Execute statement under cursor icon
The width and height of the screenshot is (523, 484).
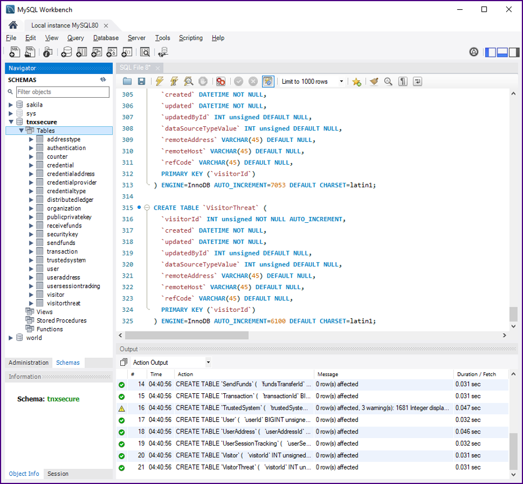click(174, 81)
